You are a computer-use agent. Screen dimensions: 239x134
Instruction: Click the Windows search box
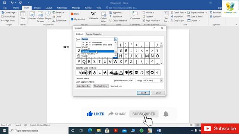[38, 131]
